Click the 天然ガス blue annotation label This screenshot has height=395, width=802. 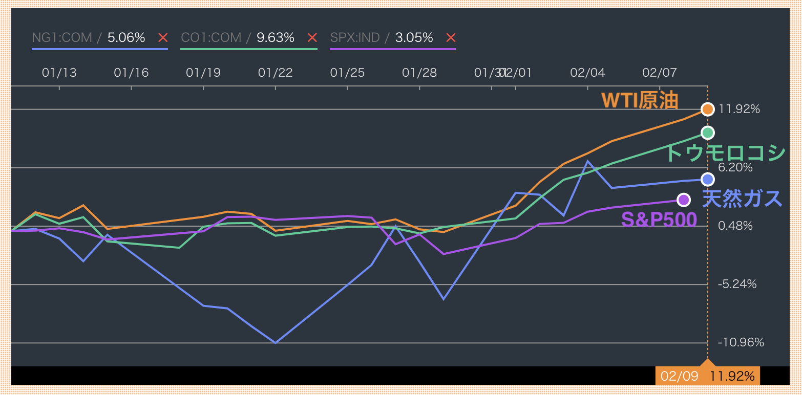pos(742,199)
